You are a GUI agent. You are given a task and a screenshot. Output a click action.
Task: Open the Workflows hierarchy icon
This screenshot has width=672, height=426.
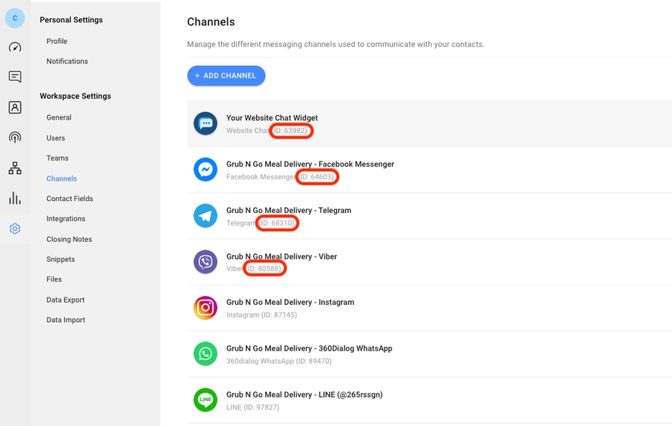coord(15,168)
